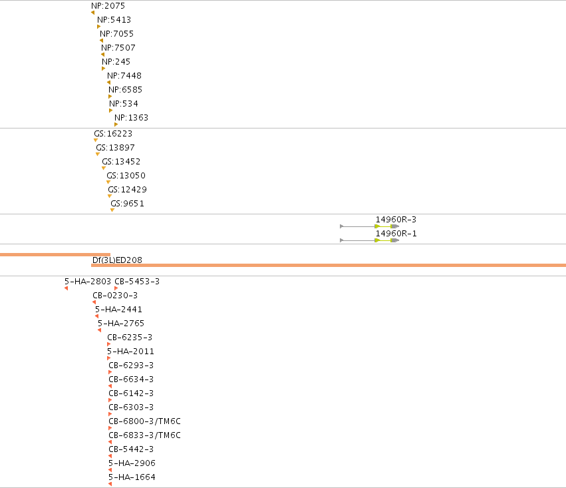The width and height of the screenshot is (566, 488).
Task: Click the NP:5413 insertion label
Action: point(114,20)
